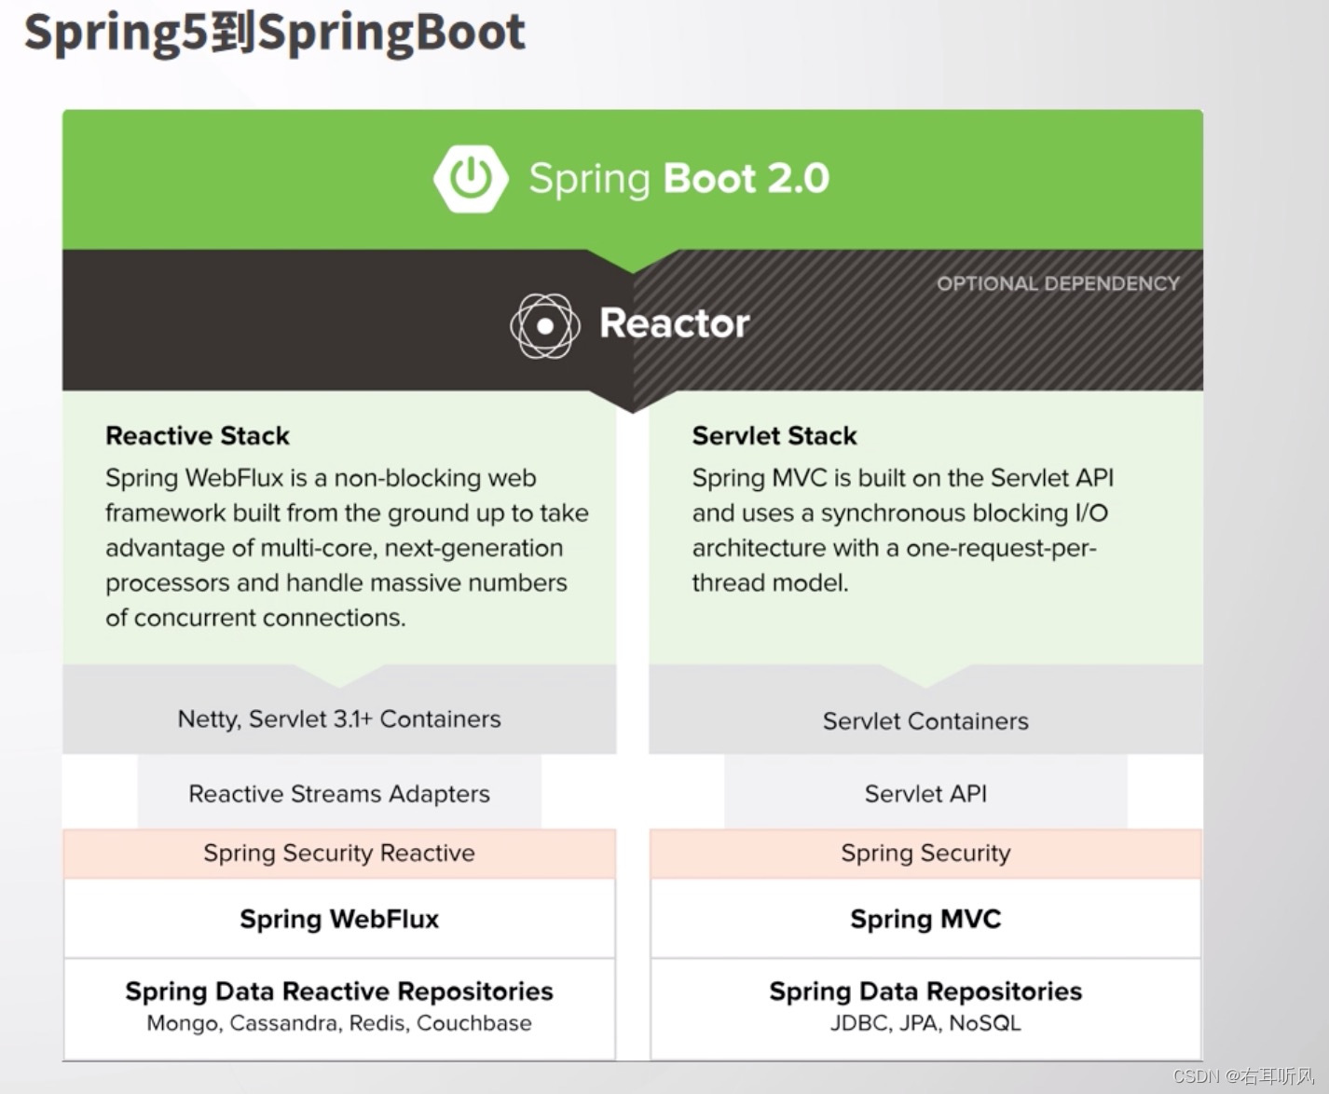This screenshot has height=1094, width=1329.
Task: Click the Reactive Stack heading
Action: [198, 436]
